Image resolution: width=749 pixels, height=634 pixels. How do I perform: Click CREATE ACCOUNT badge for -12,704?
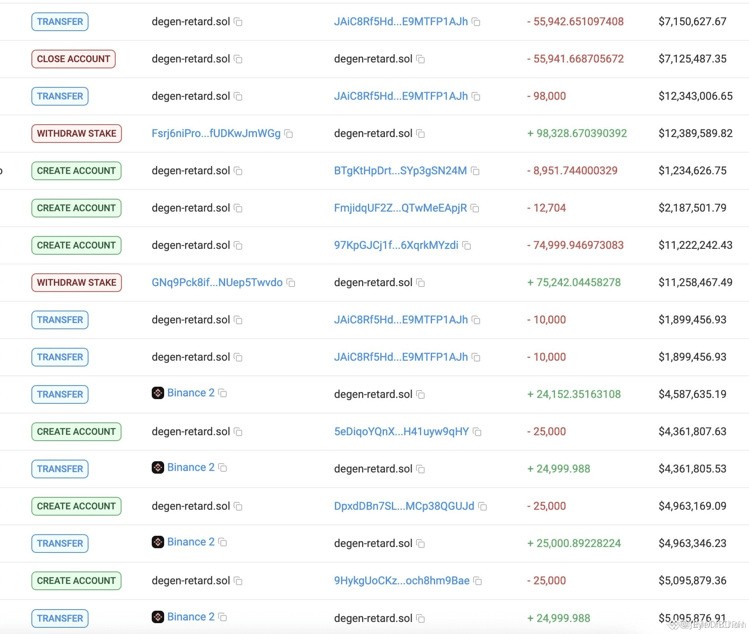pos(76,208)
